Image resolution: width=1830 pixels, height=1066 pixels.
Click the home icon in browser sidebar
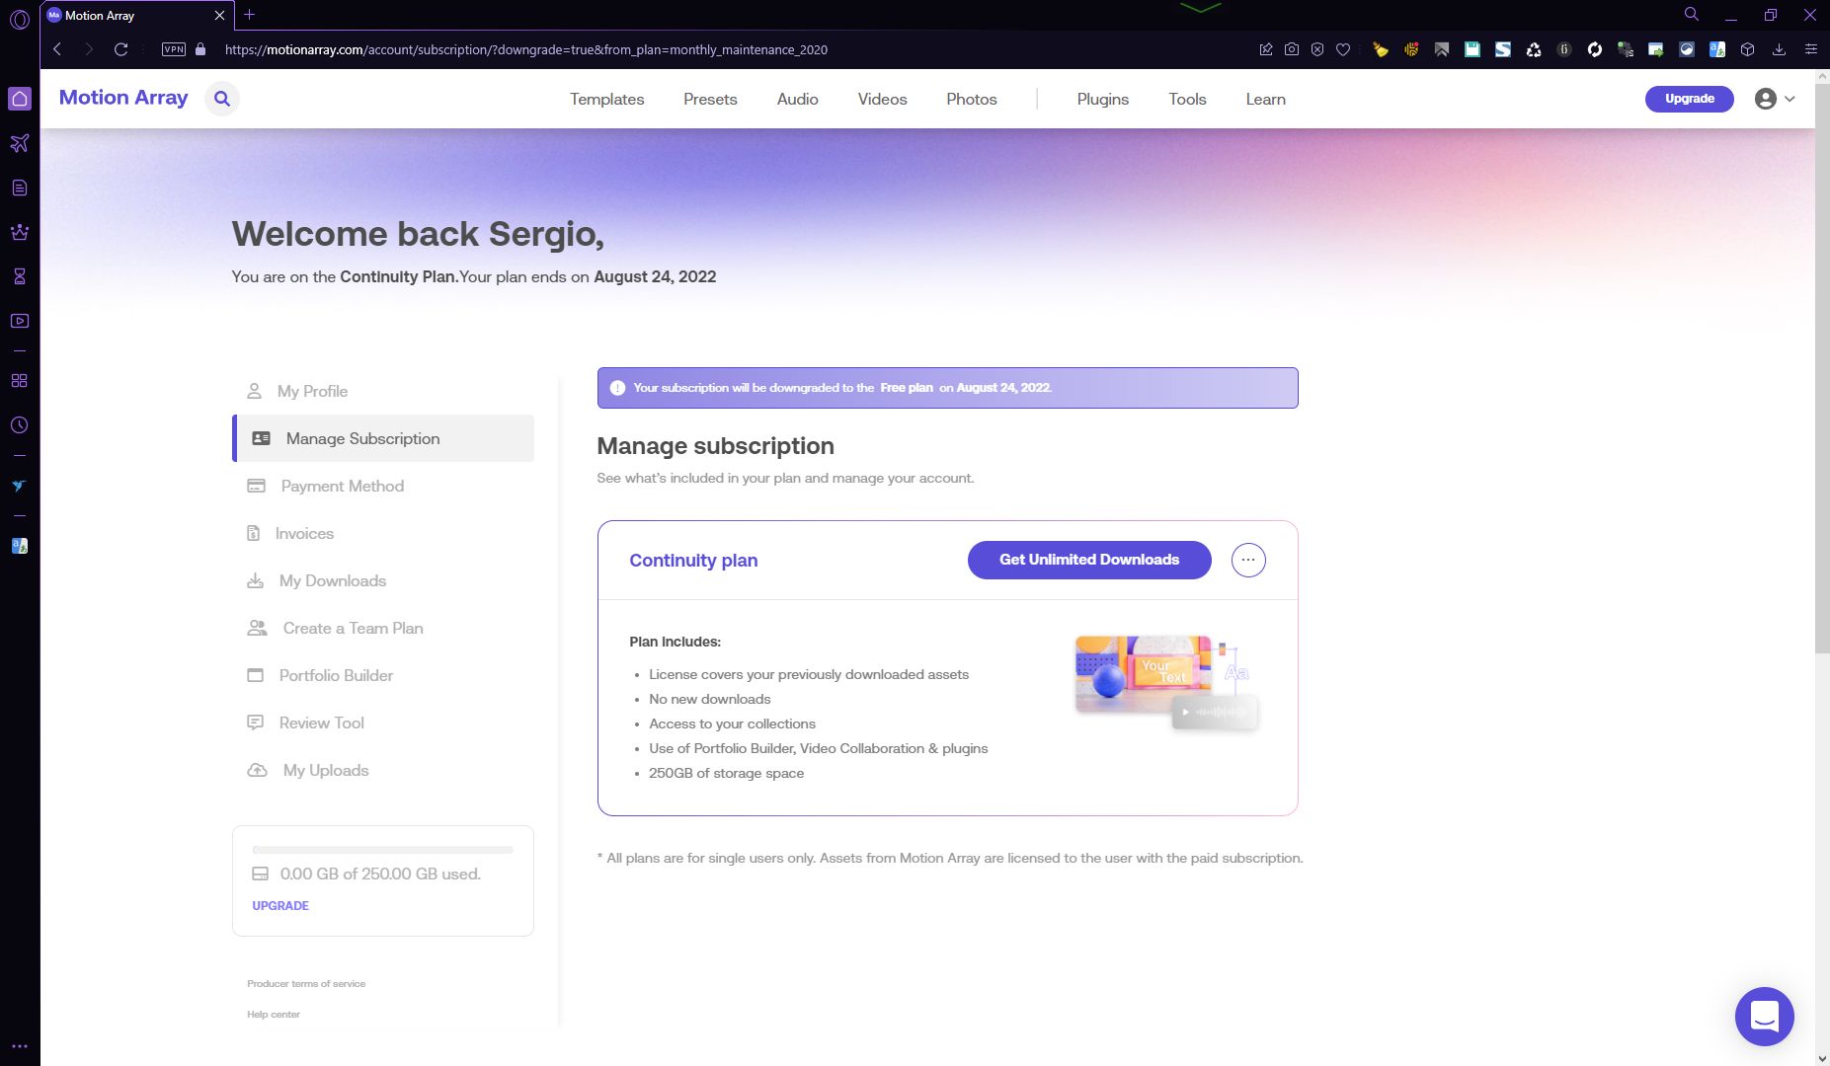pyautogui.click(x=20, y=99)
